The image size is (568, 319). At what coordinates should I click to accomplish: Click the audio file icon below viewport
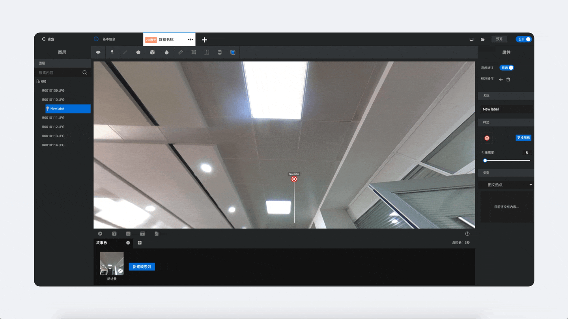coord(157,234)
